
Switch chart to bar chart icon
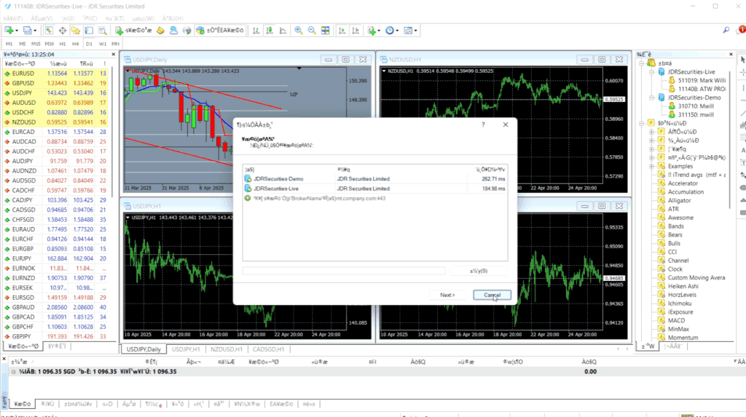pos(256,31)
